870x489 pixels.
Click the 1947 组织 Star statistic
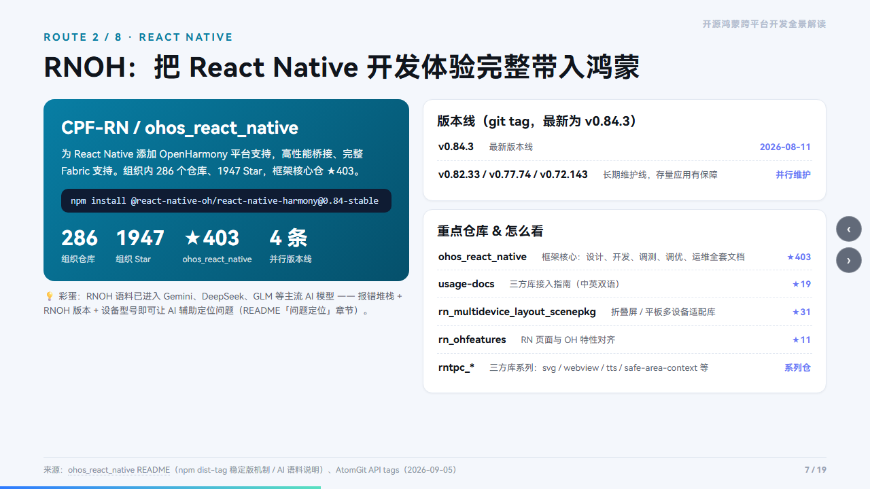pyautogui.click(x=140, y=246)
